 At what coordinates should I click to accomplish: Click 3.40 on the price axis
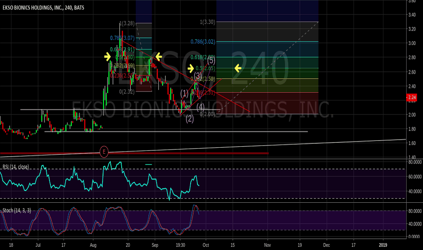[412, 15]
